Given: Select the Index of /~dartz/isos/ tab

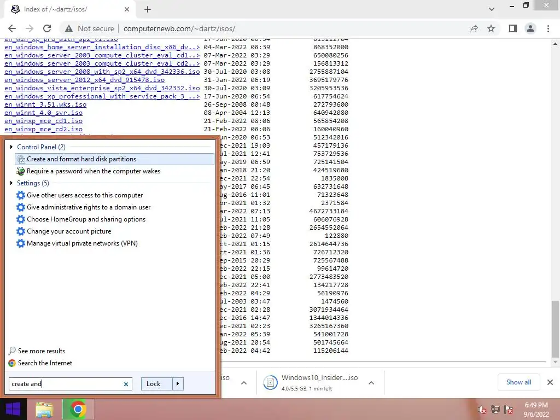Looking at the screenshot, I should (x=70, y=9).
